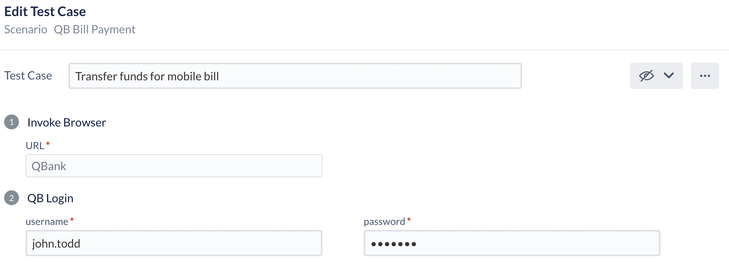Click the step 2 number badge

click(x=12, y=198)
